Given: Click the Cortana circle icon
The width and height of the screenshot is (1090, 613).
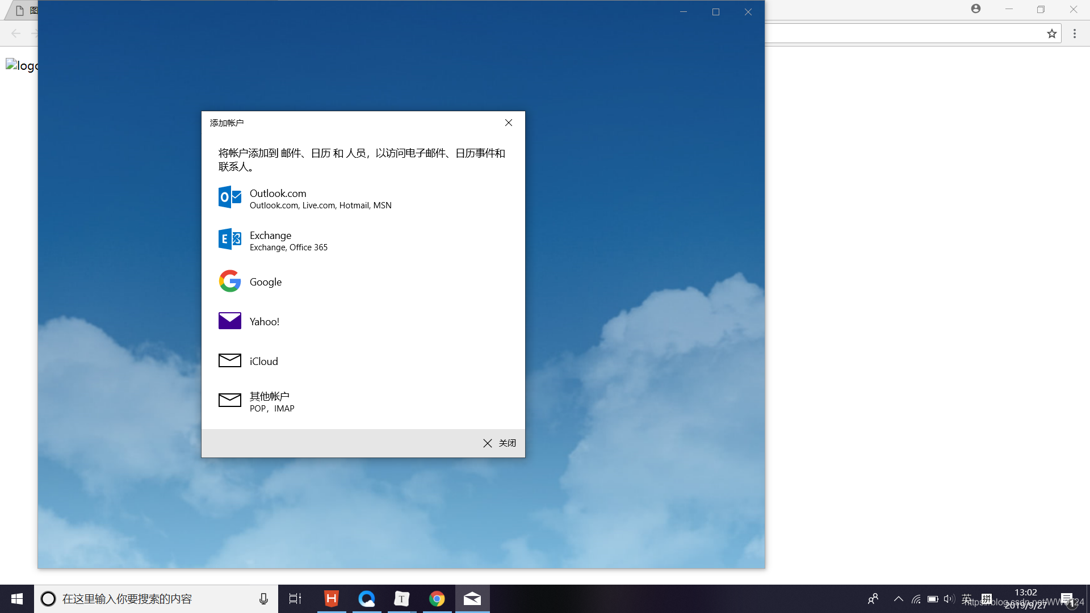Looking at the screenshot, I should (48, 599).
